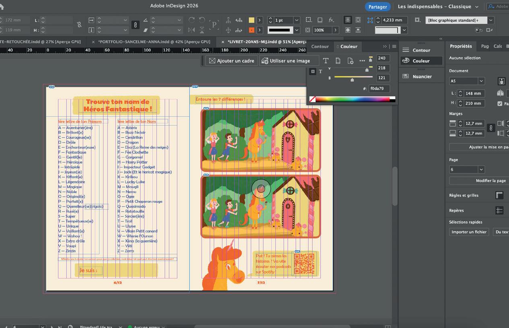Click the flip horizontal icon

point(192,30)
